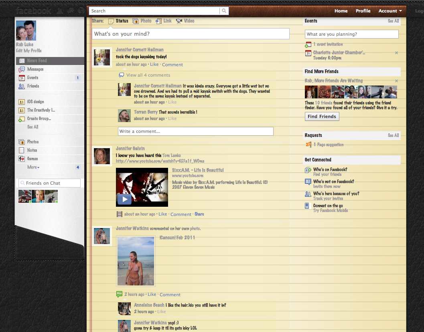Open Messages from sidebar icon

pyautogui.click(x=22, y=69)
